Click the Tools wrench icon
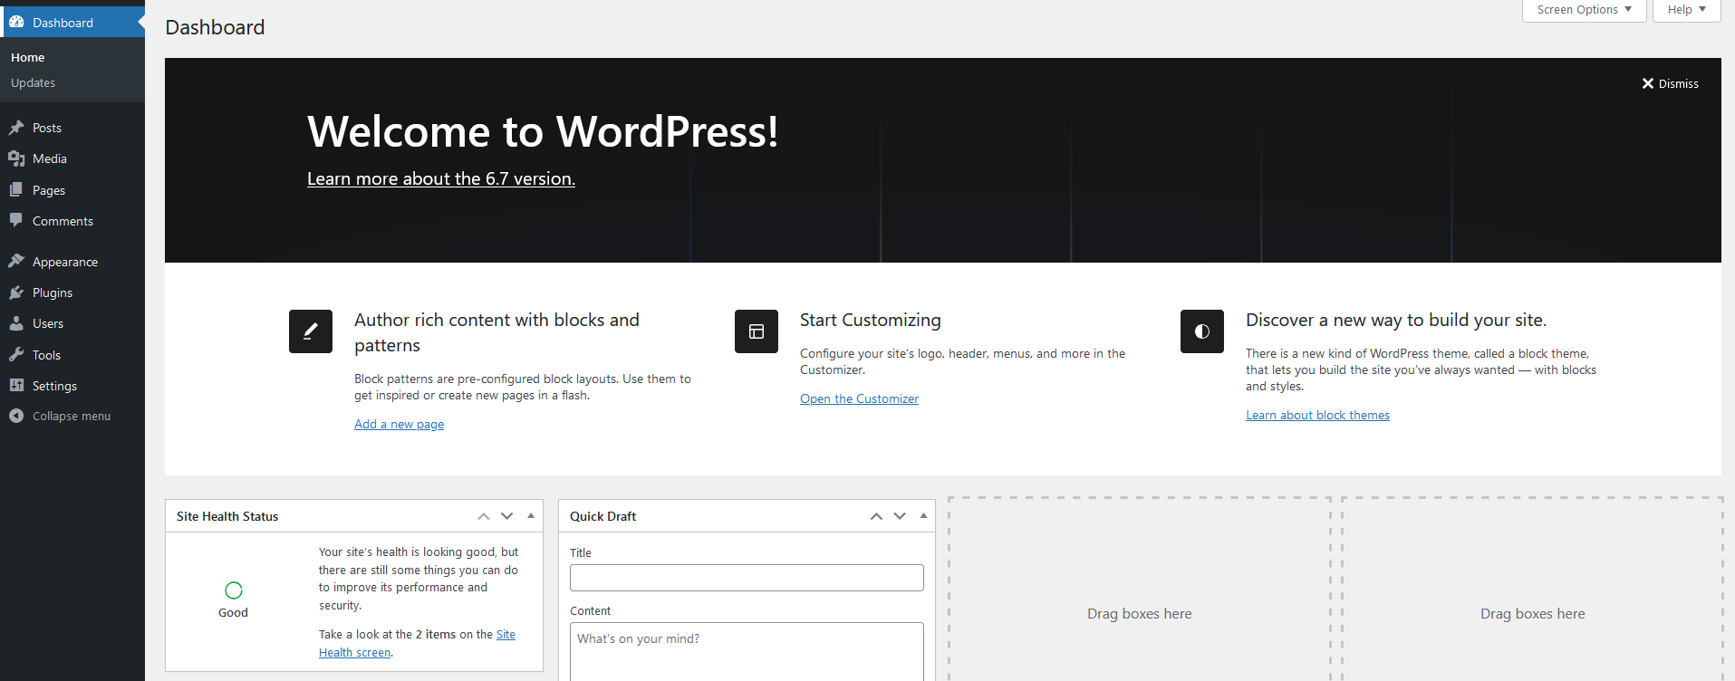This screenshot has height=681, width=1735. pos(16,354)
